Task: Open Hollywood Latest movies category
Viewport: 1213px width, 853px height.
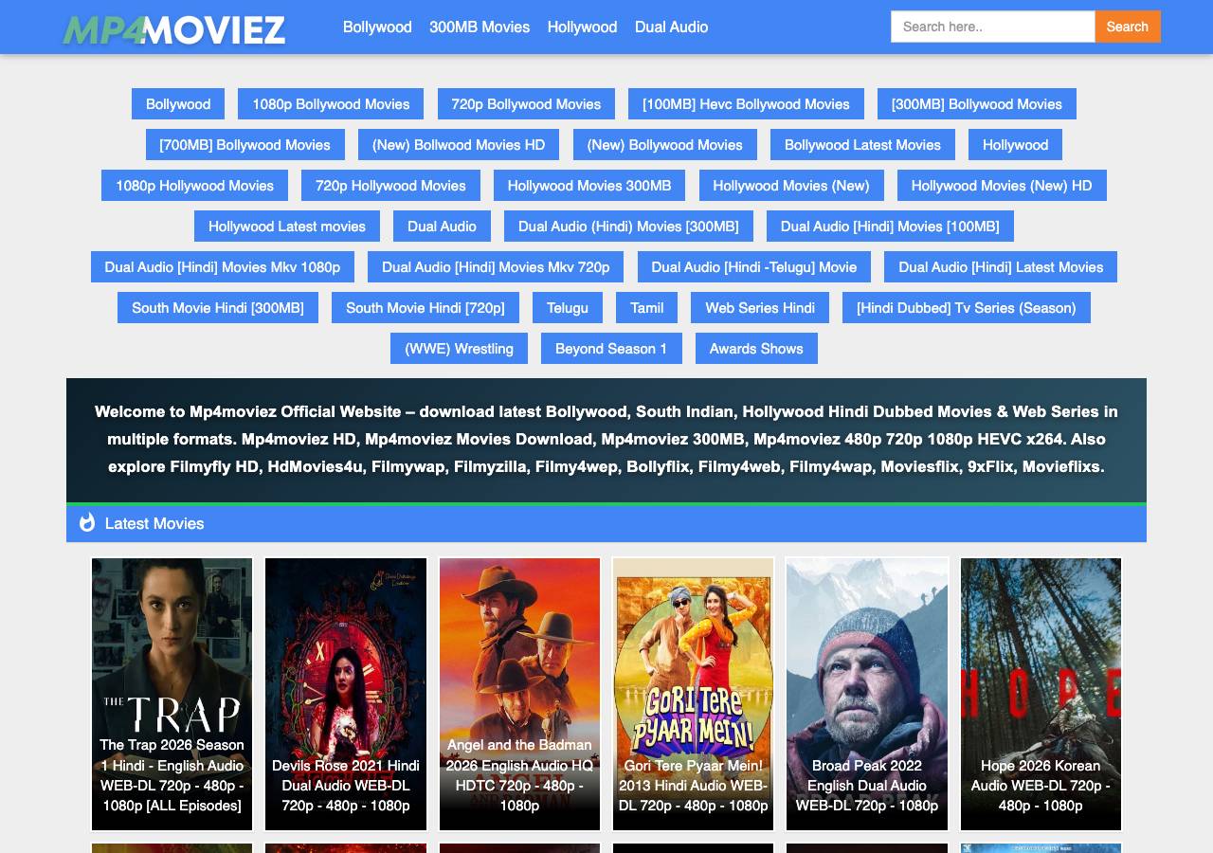Action: [287, 227]
